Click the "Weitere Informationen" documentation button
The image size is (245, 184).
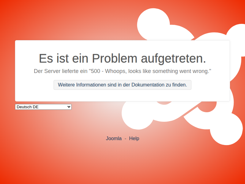pyautogui.click(x=123, y=85)
